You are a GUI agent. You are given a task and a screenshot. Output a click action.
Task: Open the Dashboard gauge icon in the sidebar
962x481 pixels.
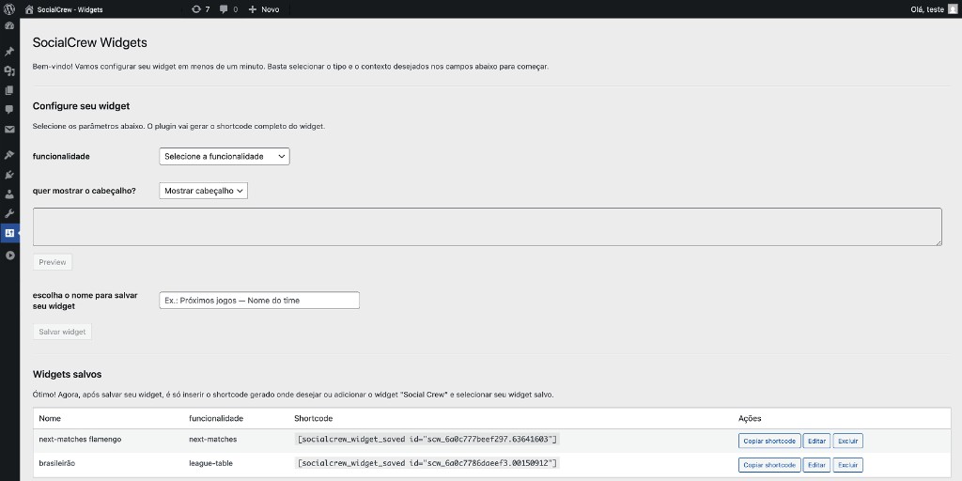tap(9, 26)
